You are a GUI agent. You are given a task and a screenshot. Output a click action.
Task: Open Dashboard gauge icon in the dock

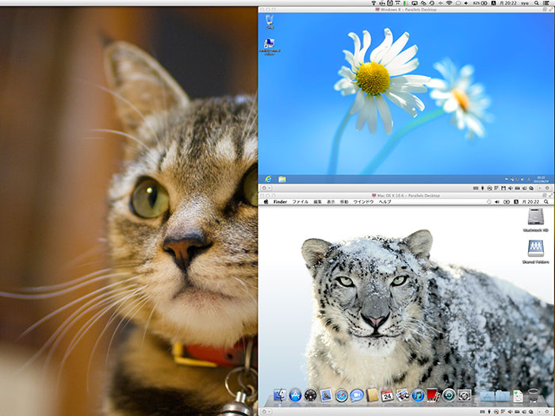click(311, 395)
